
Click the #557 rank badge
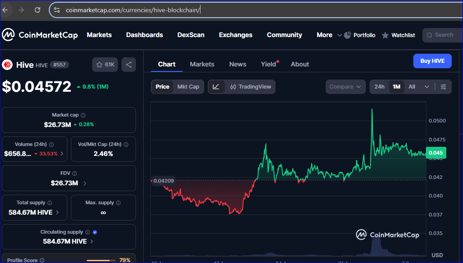pyautogui.click(x=59, y=65)
